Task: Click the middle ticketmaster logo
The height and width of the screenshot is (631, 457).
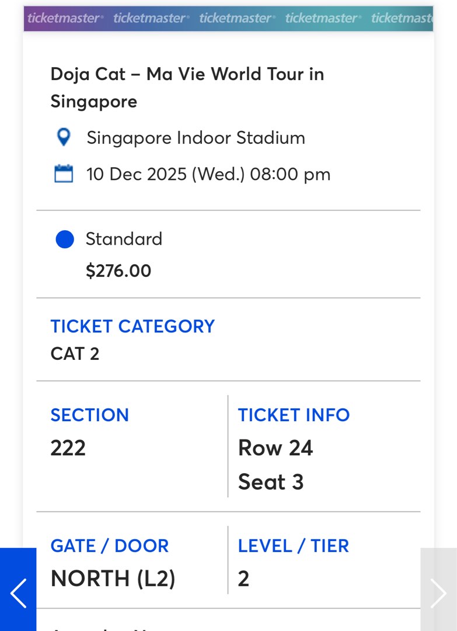Action: (236, 18)
